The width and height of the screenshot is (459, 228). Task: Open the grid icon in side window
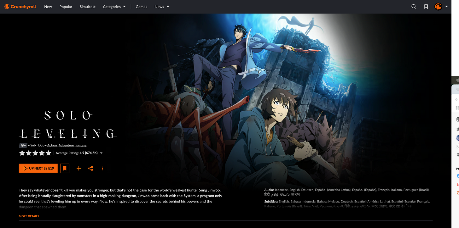click(x=457, y=108)
